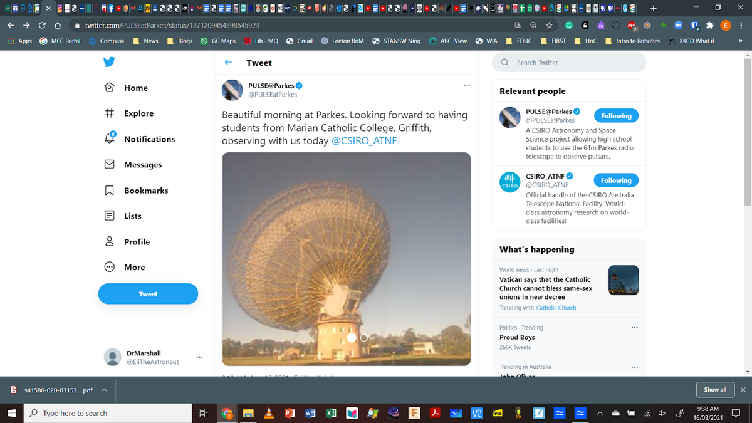Toggle Following for CSIRO_ATNF

point(616,180)
